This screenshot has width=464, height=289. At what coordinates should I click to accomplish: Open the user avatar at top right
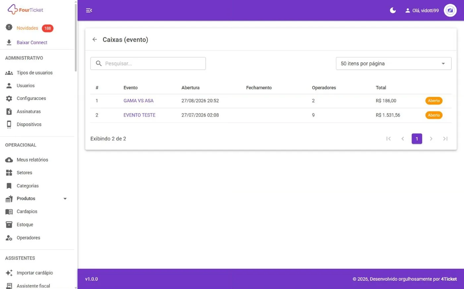click(450, 10)
